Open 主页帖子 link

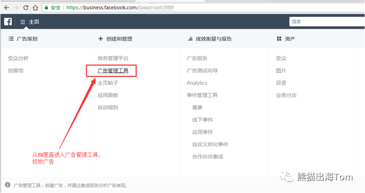tap(108, 83)
